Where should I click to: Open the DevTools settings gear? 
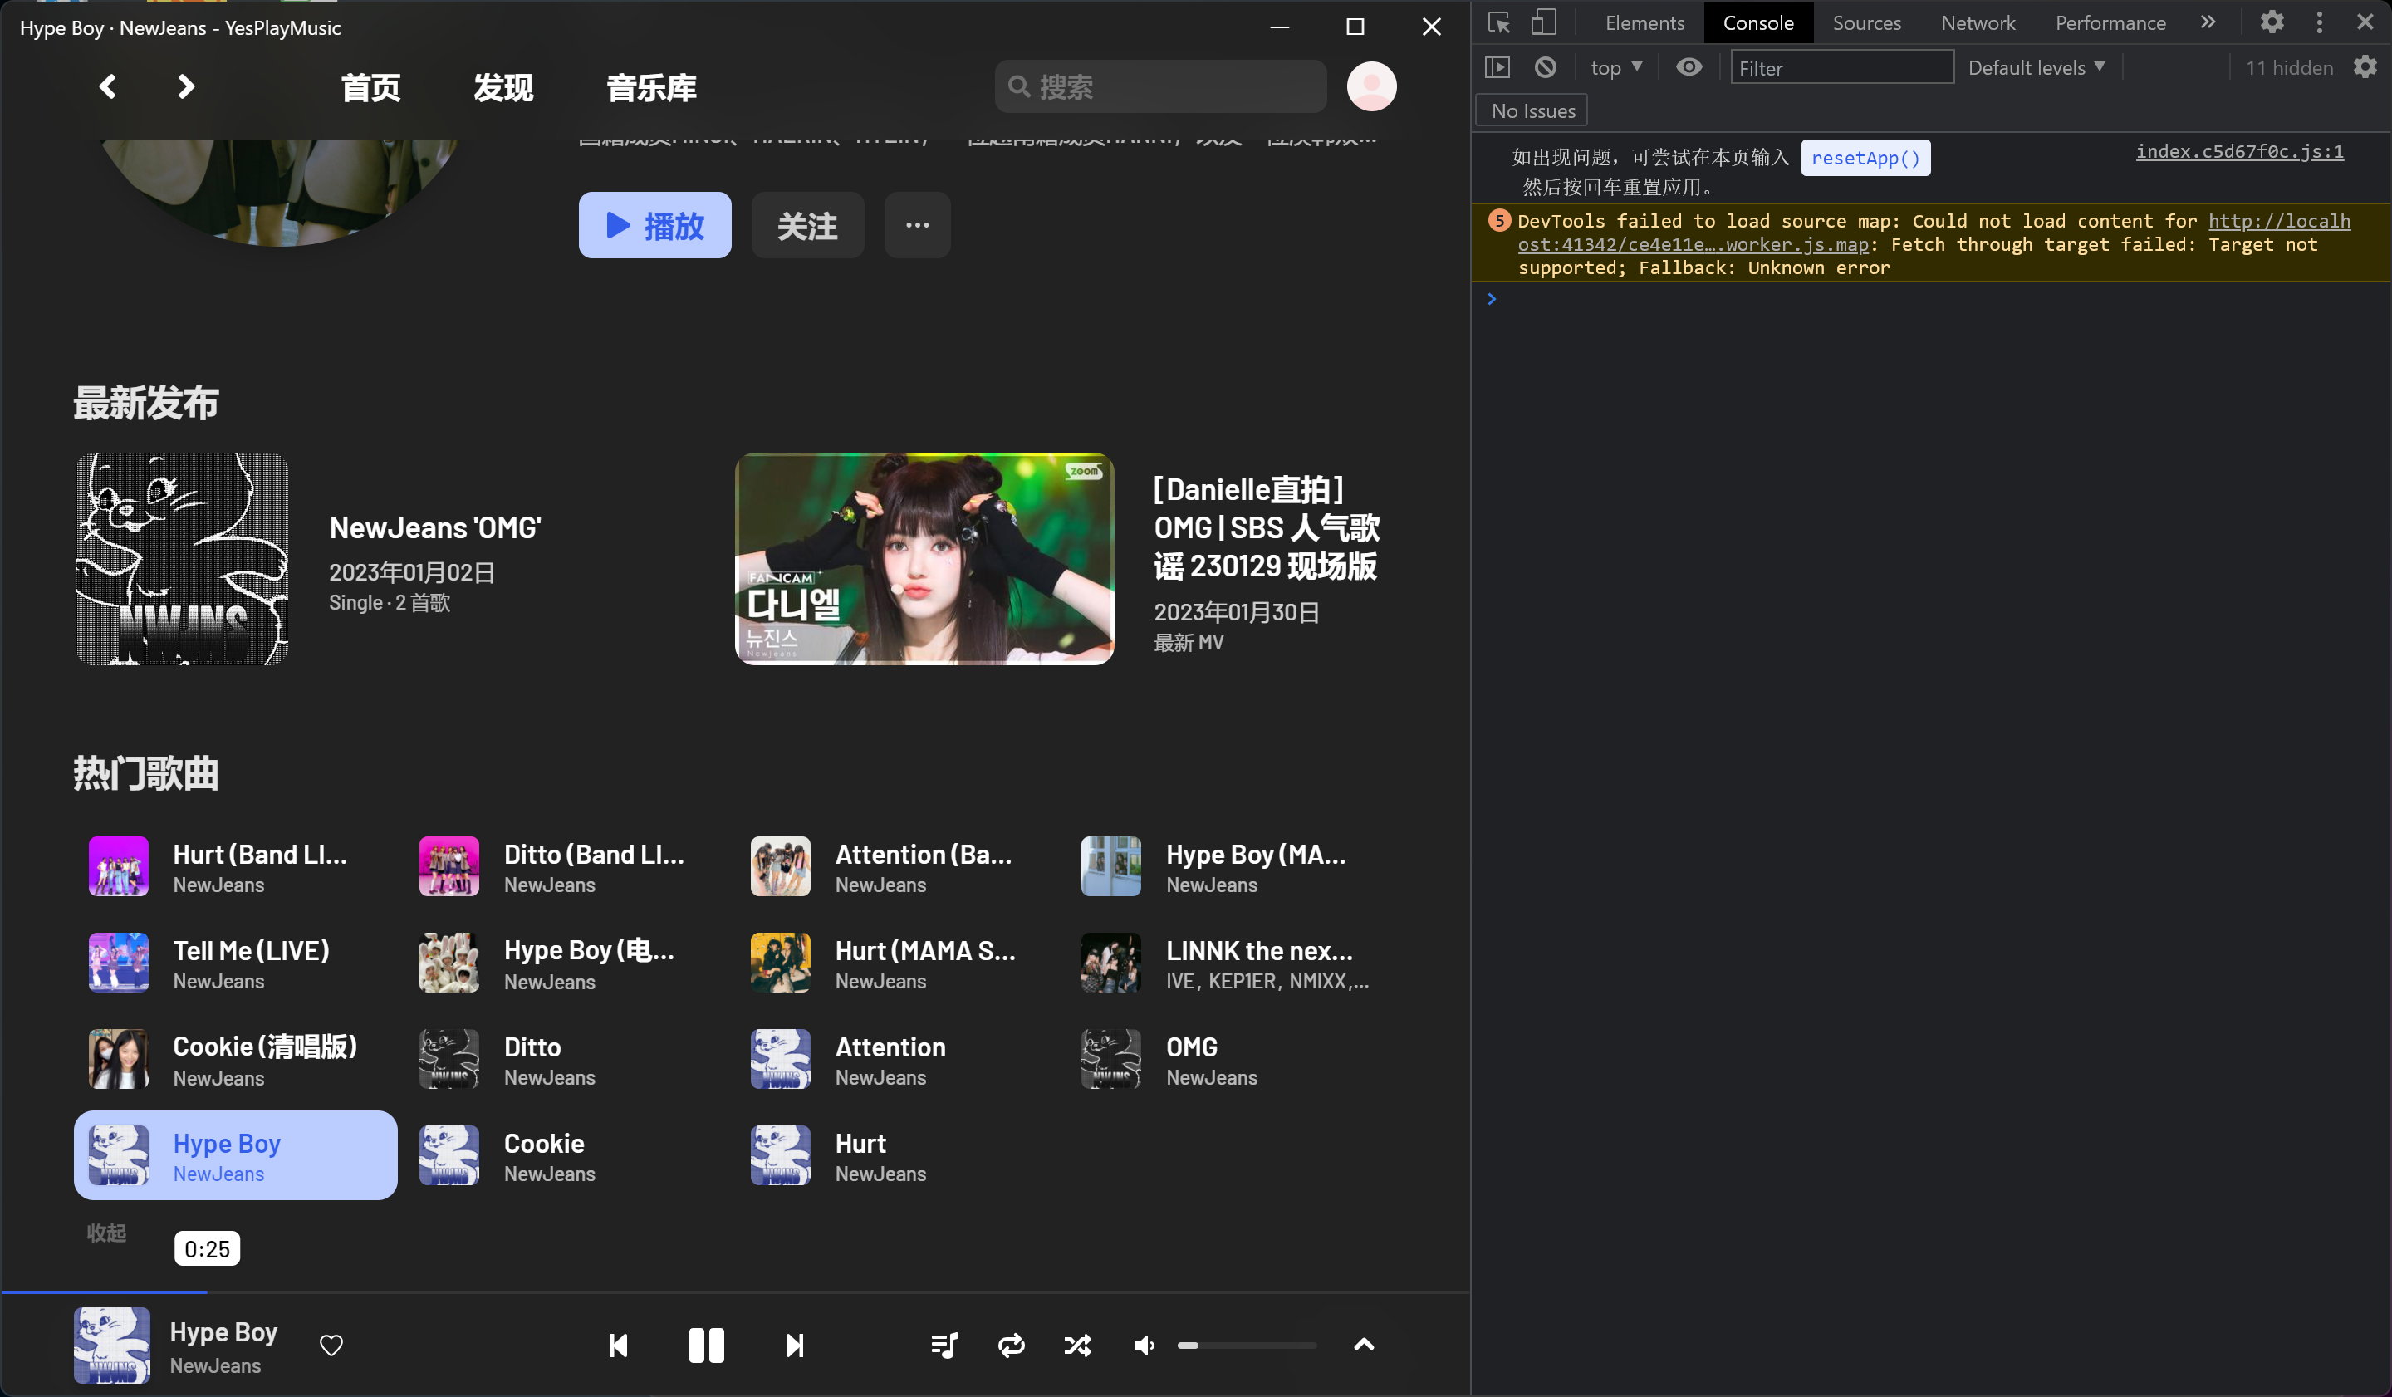[2272, 22]
